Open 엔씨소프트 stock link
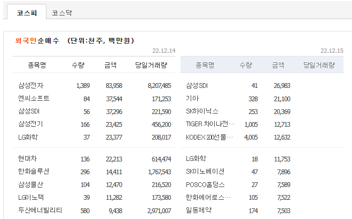This screenshot has height=219, width=352. 34,98
